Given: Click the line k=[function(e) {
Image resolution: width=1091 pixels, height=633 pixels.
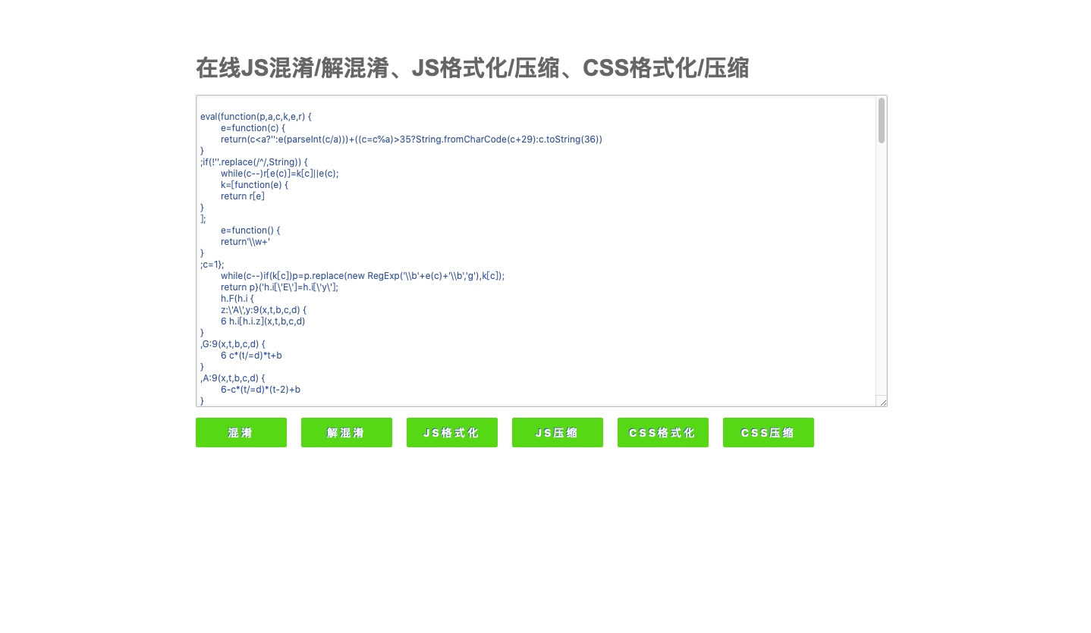Looking at the screenshot, I should [x=255, y=185].
